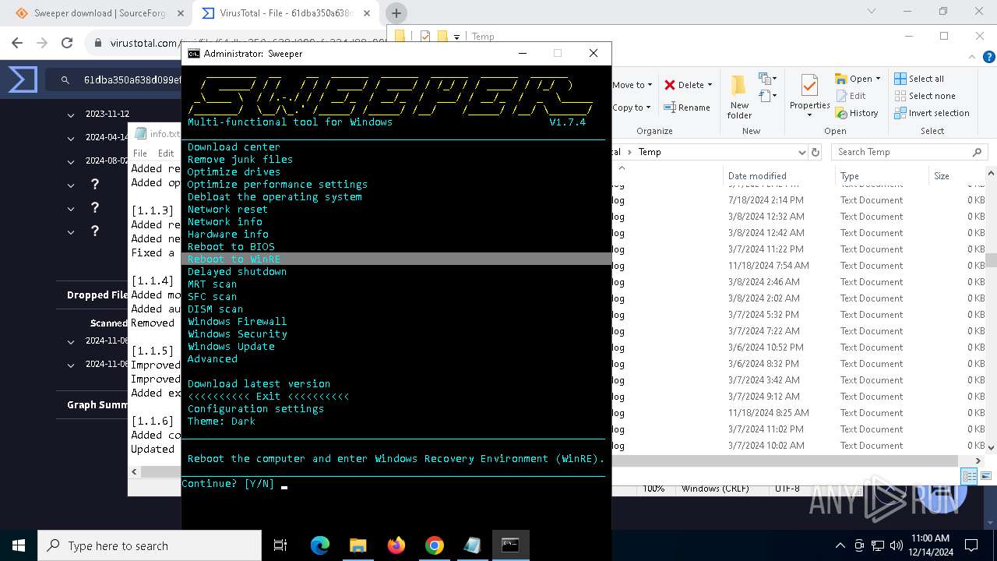The image size is (997, 561).
Task: Click Invert selection in Explorer ribbon
Action: (x=932, y=113)
